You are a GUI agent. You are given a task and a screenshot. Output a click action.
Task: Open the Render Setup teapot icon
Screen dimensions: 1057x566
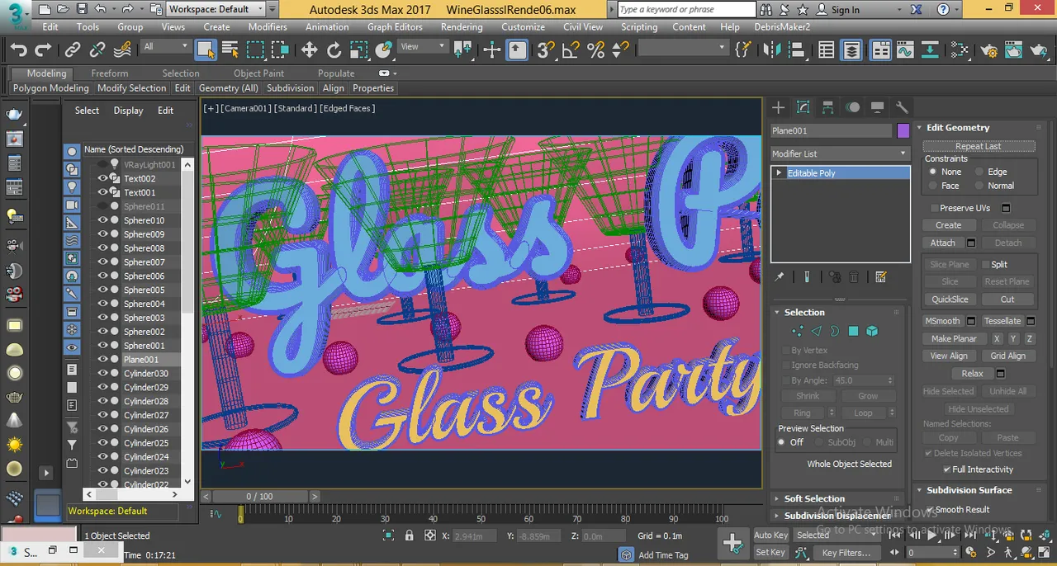click(989, 50)
